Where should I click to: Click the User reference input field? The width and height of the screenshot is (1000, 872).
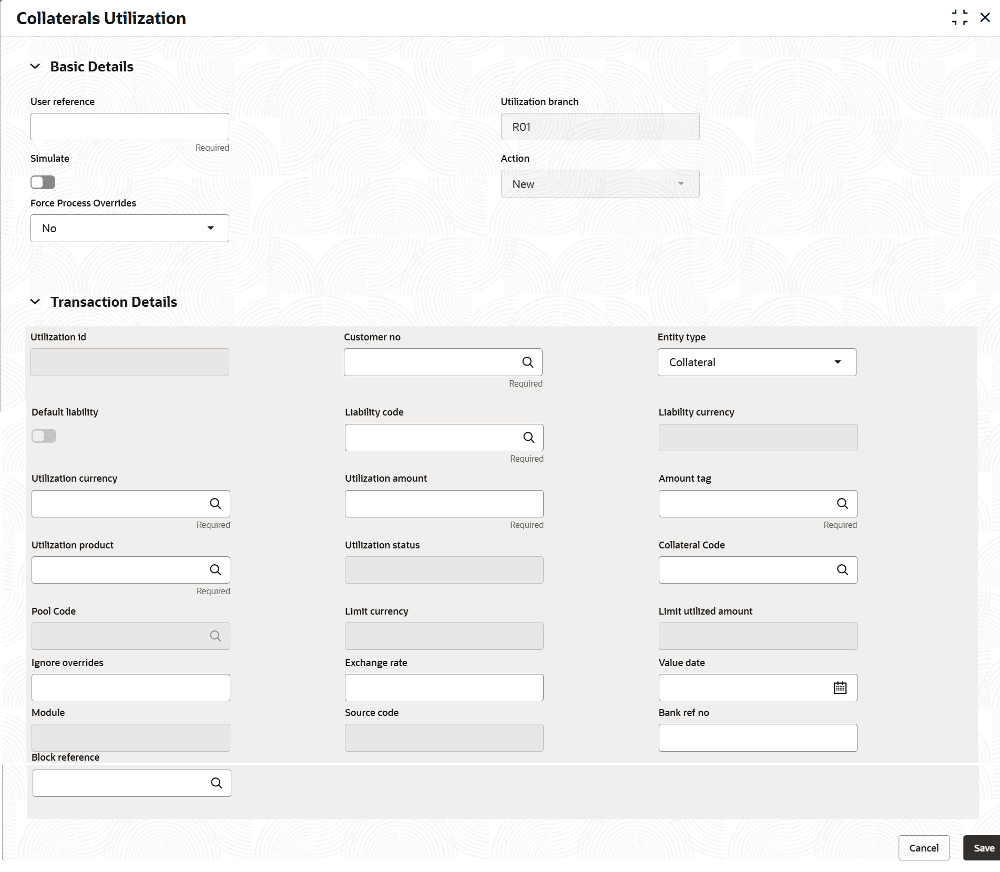(x=129, y=127)
